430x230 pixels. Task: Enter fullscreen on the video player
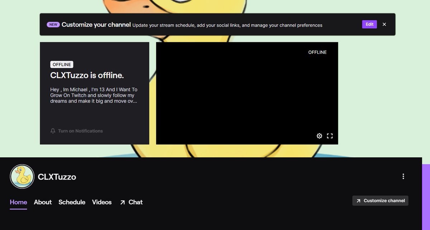(330, 136)
